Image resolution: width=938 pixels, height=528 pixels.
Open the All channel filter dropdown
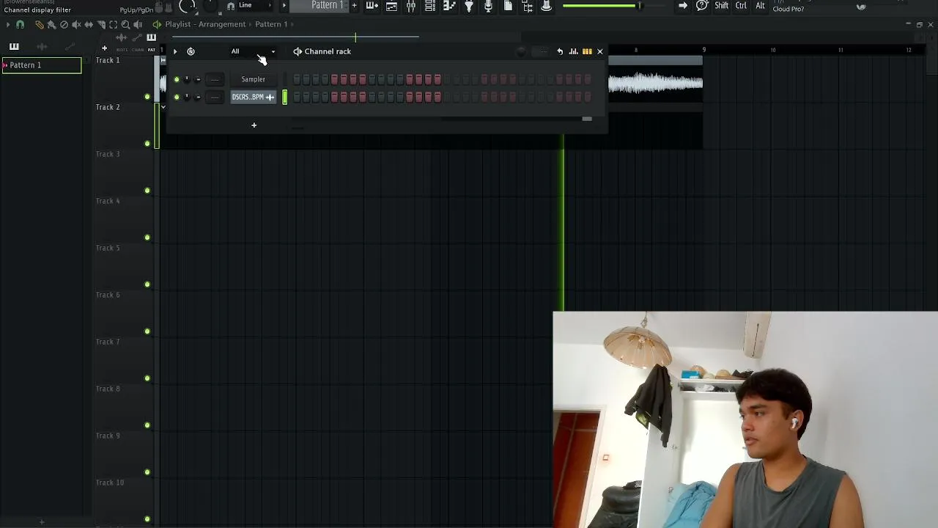tap(254, 51)
